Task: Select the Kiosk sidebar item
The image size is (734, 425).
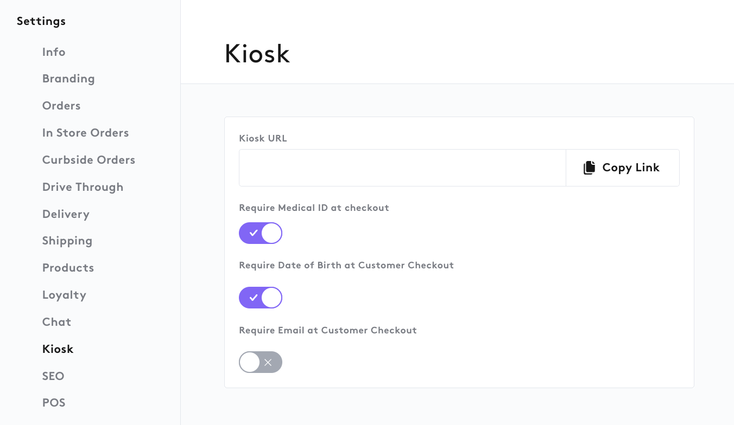Action: tap(58, 349)
